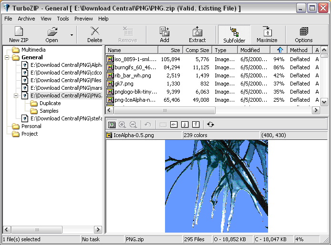The width and height of the screenshot is (331, 245).
Task: Click file list horizontal scroll left arrow
Action: 109,110
